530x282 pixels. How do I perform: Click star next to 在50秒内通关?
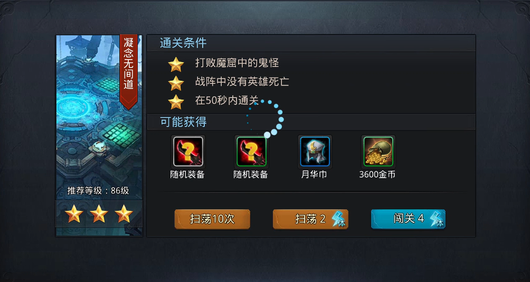click(176, 102)
